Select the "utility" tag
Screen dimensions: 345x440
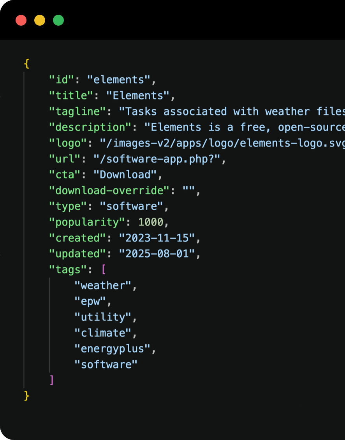(x=103, y=317)
